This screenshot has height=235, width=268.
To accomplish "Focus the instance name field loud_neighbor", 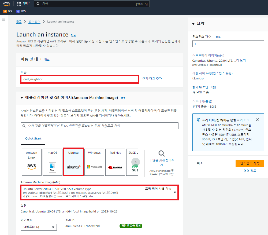I will click(x=80, y=79).
